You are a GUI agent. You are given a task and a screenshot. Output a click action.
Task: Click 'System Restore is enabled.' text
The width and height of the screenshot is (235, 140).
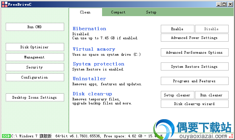click(x=98, y=69)
